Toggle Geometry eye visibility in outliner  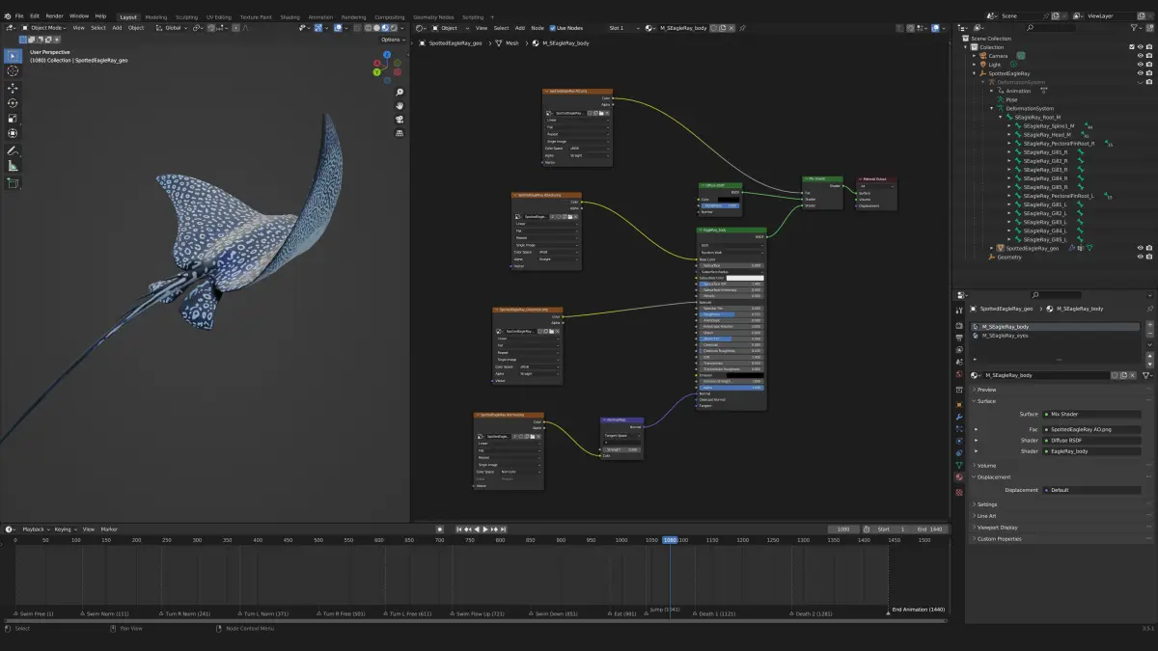click(1141, 257)
